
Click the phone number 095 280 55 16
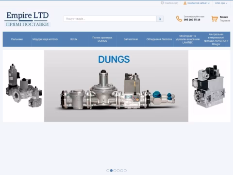[192, 20]
